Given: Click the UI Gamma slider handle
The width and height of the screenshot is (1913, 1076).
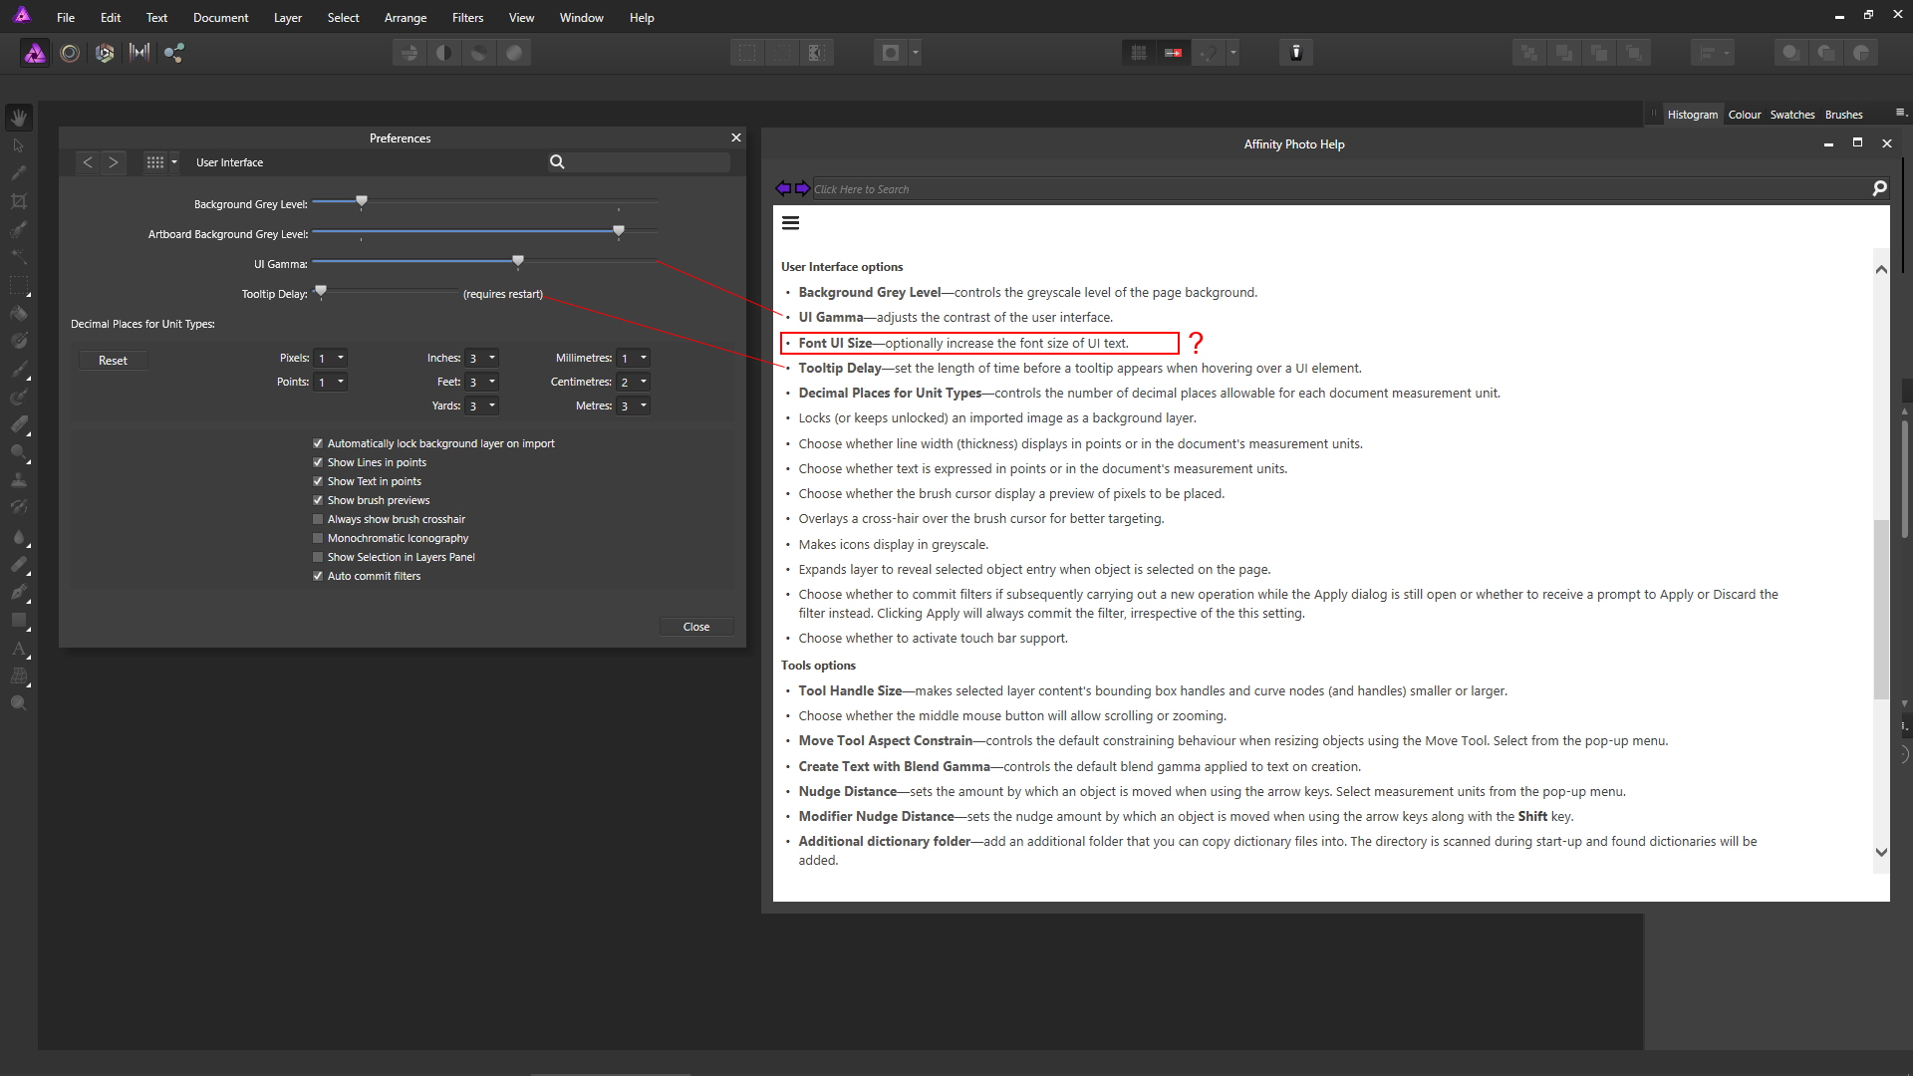Looking at the screenshot, I should point(518,261).
